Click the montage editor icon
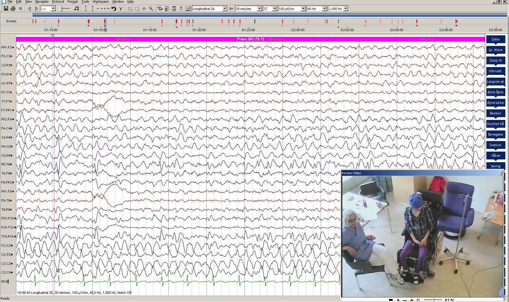The image size is (509, 302). 188,9
